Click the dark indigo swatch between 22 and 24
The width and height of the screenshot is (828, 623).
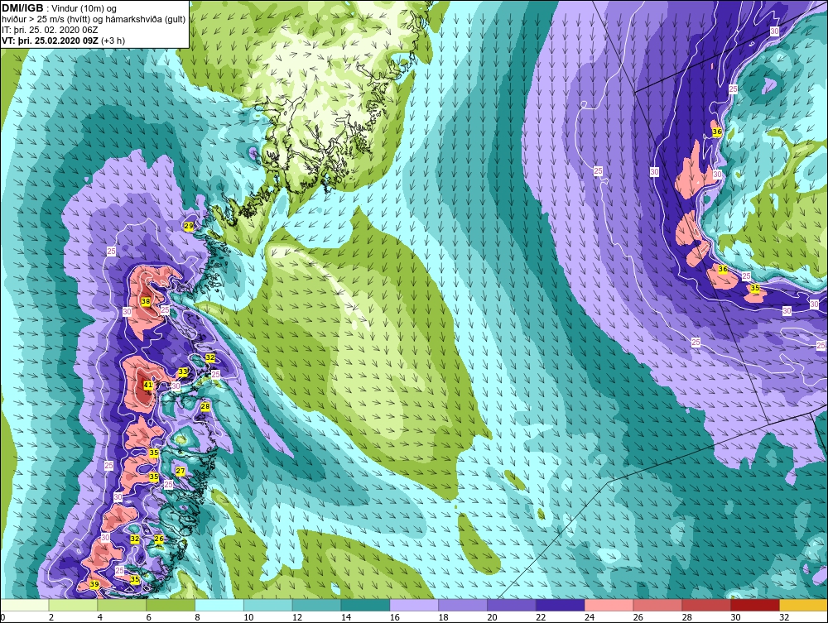560,605
